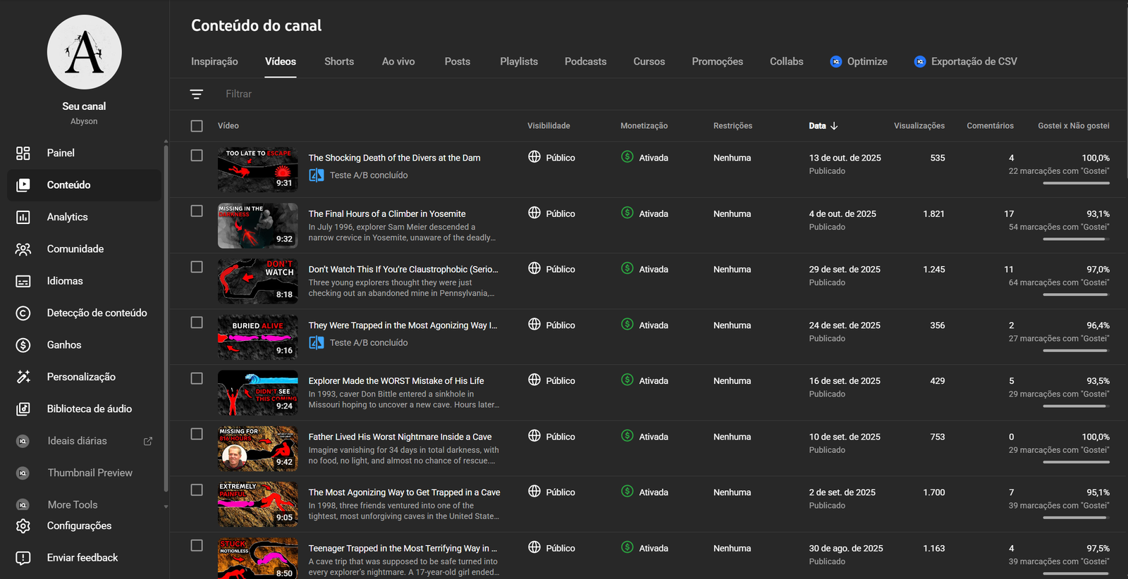Open the Analytics icon in the sidebar
This screenshot has width=1128, height=579.
click(23, 217)
